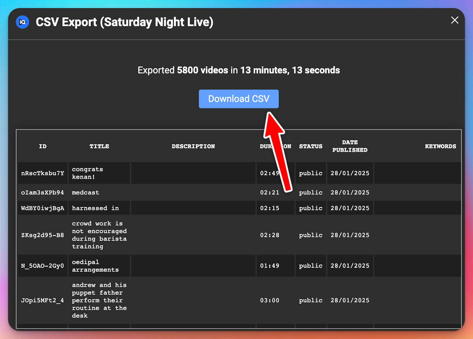473x339 pixels.
Task: Close the CSV Export dialog
Action: point(455,20)
